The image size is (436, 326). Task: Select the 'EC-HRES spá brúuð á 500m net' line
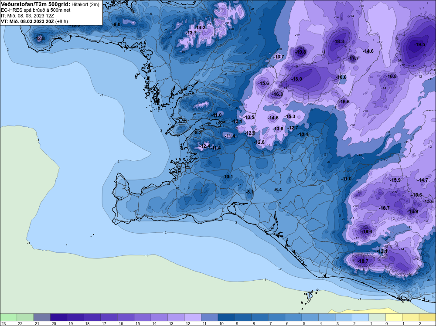35,10
